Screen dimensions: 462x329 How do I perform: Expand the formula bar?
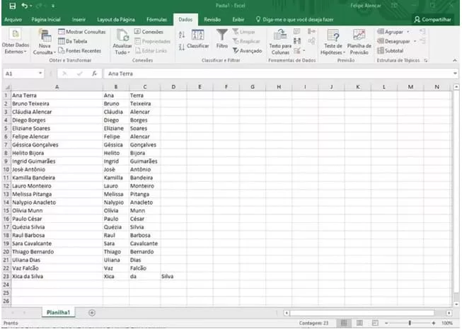pos(455,74)
